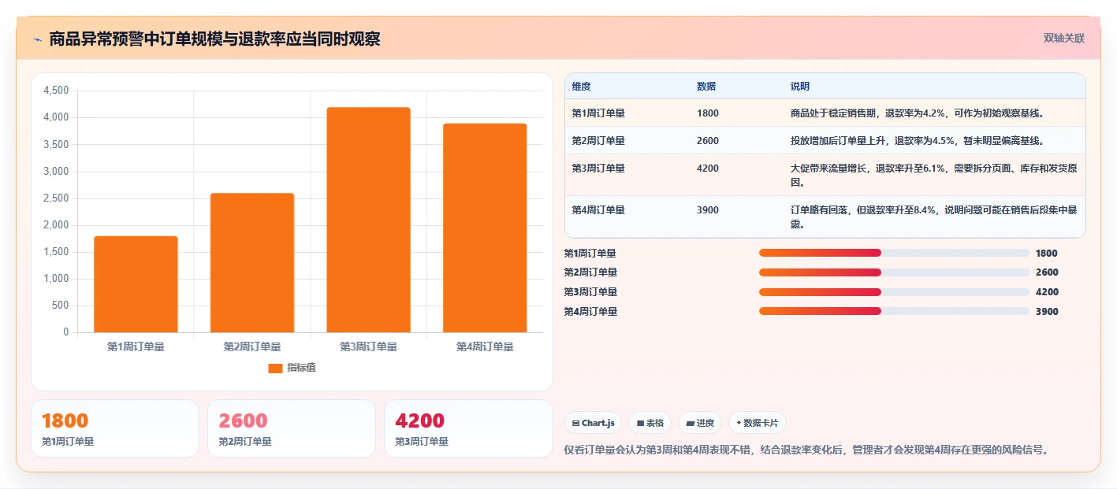The width and height of the screenshot is (1117, 489).
Task: Click table value 4200
Action: tap(708, 168)
